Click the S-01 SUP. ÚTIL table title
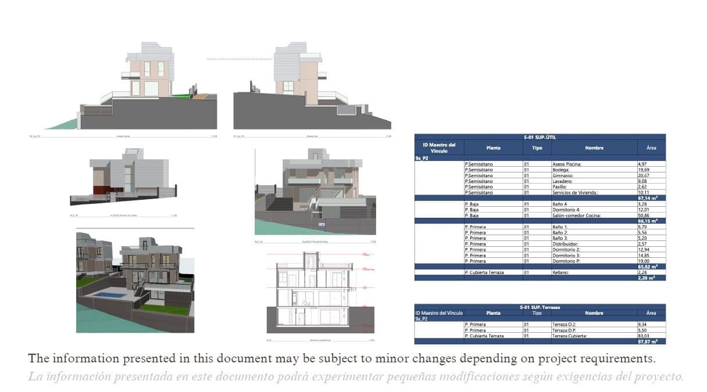707x392 pixels. click(540, 137)
